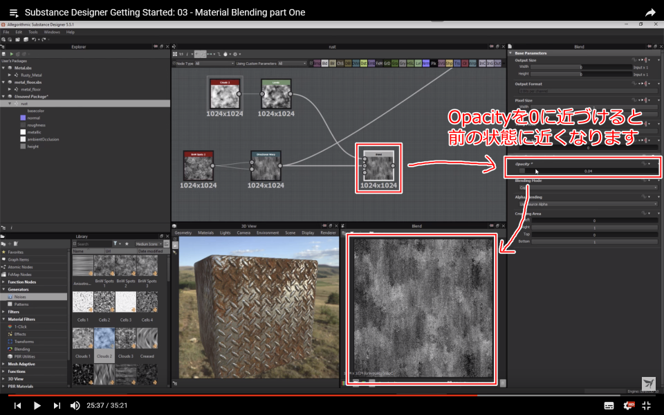664x415 pixels.
Task: Mute the video volume
Action: point(75,406)
